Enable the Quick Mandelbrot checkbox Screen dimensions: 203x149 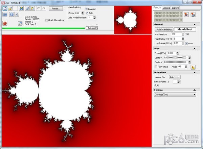(x=47, y=20)
